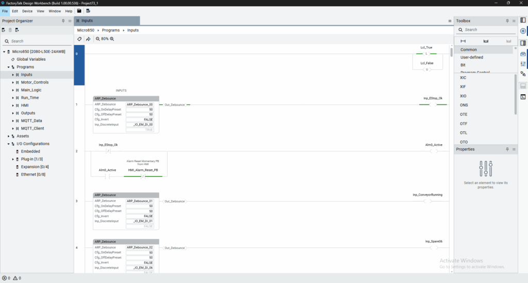The width and height of the screenshot is (528, 283).
Task: Click Project Organizer search field
Action: (37, 41)
